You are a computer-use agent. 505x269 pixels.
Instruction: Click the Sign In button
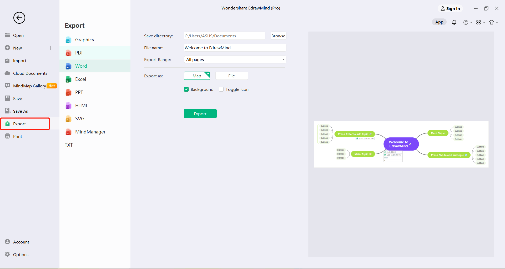click(x=450, y=8)
